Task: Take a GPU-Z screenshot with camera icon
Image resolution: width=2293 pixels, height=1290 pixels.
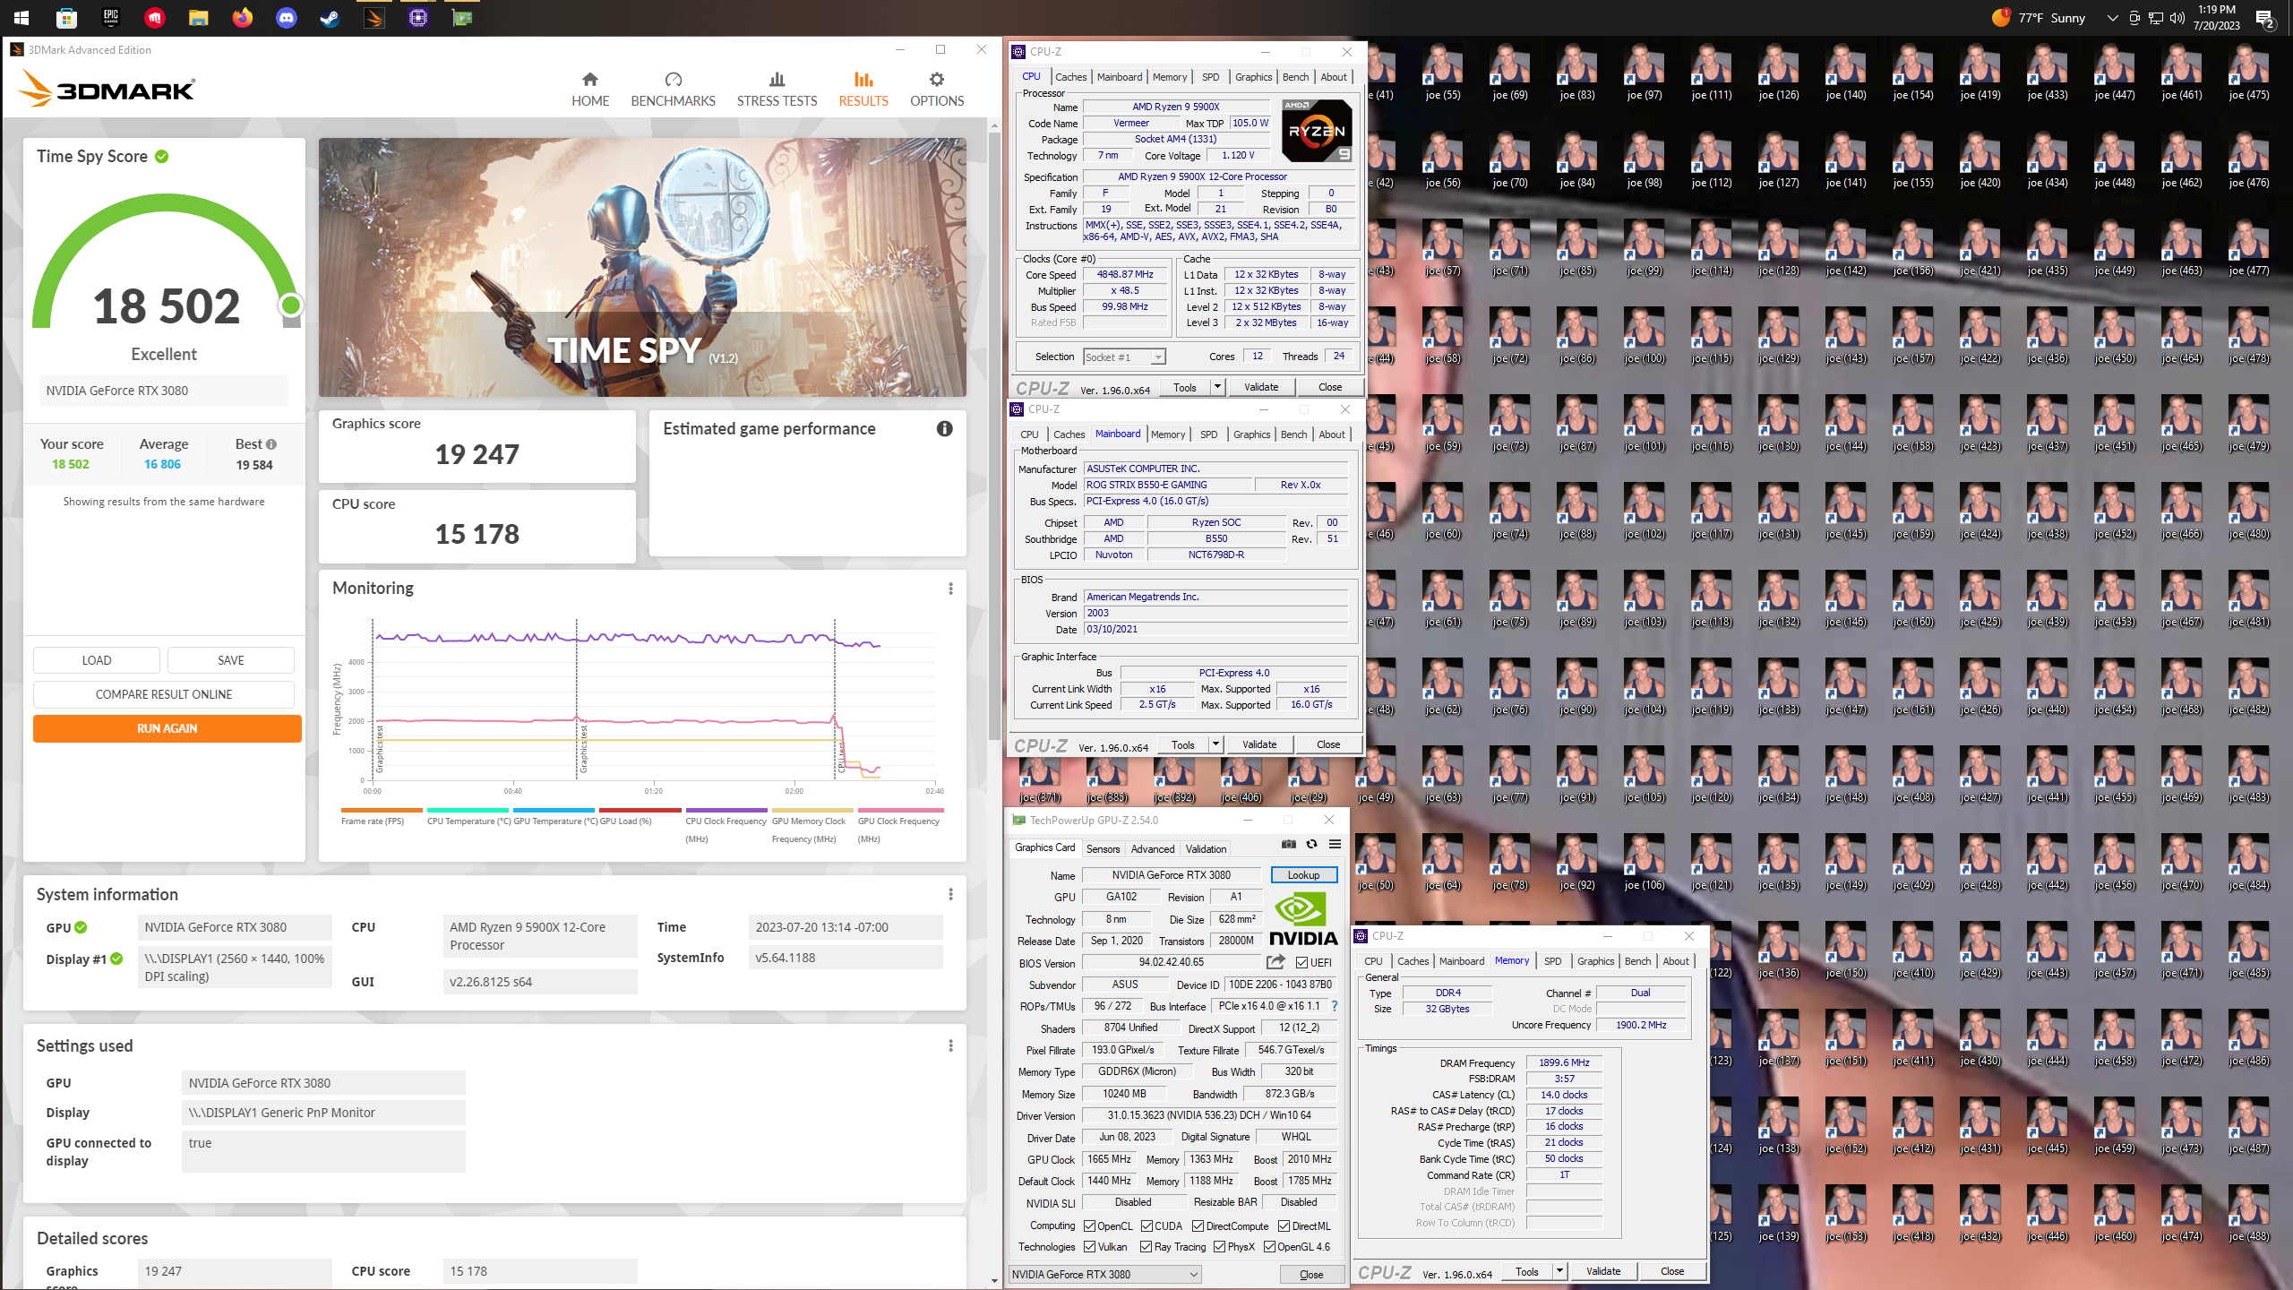Action: [x=1288, y=844]
